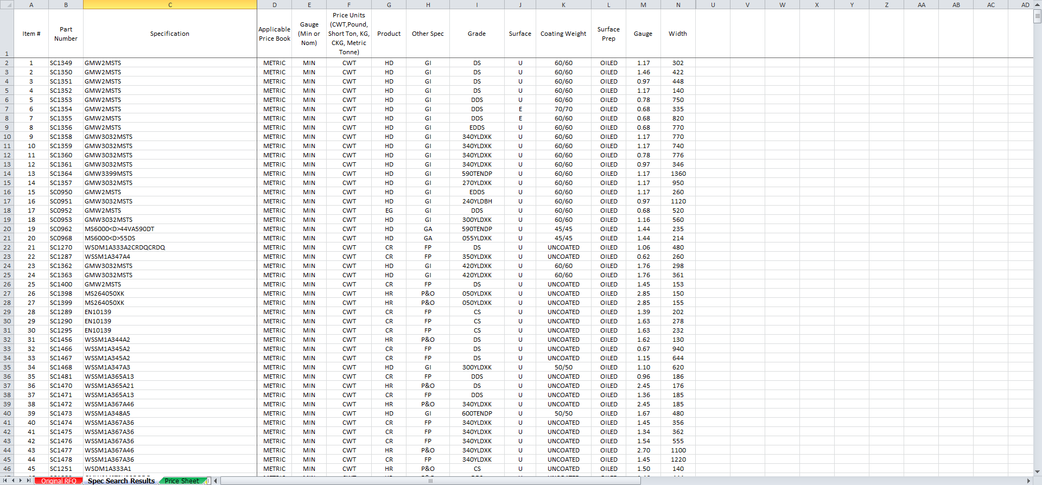Click the vertical scrollbar down arrow

pos(1037,472)
